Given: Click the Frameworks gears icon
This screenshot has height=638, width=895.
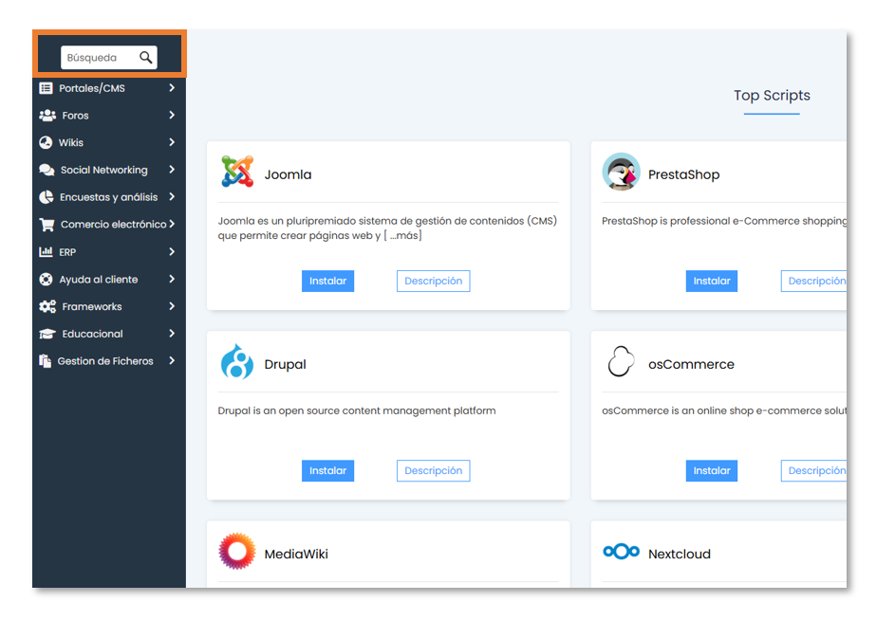Looking at the screenshot, I should coord(47,307).
